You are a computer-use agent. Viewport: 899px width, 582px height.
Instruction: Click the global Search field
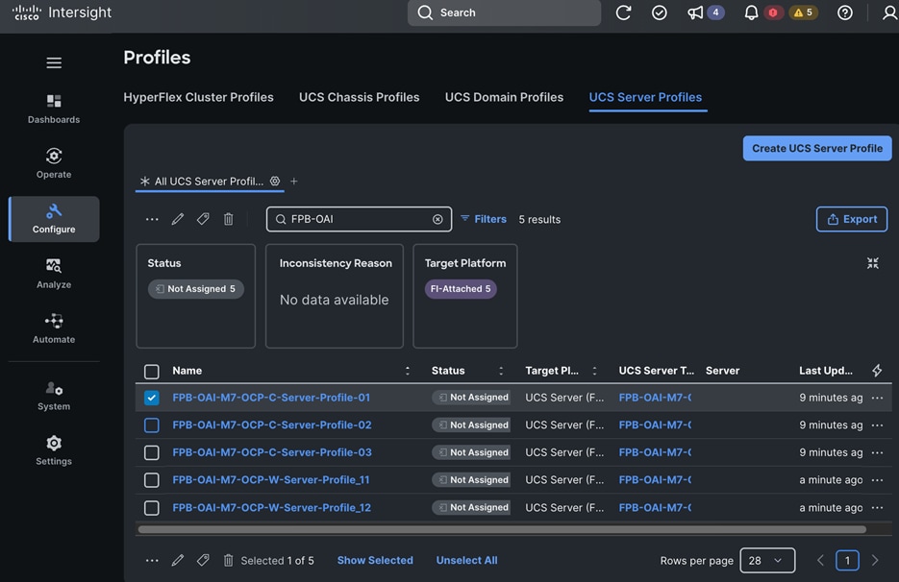pyautogui.click(x=504, y=12)
